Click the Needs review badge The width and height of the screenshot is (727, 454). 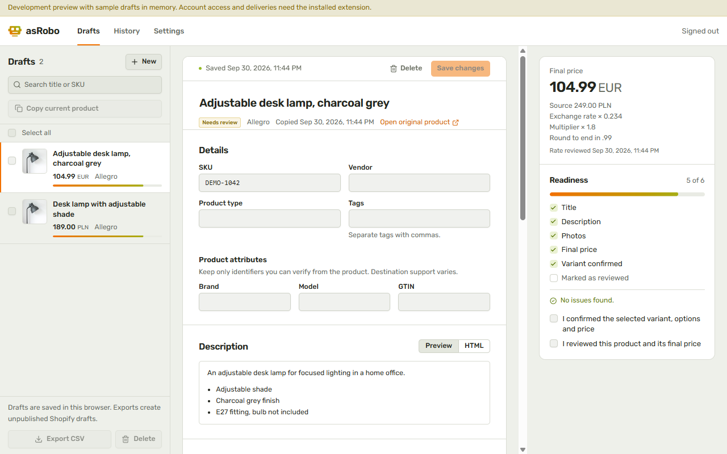click(x=220, y=123)
